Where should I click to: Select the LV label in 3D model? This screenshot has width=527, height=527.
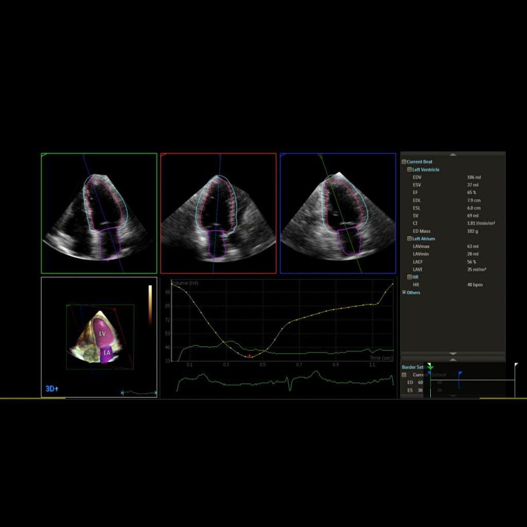(x=102, y=333)
